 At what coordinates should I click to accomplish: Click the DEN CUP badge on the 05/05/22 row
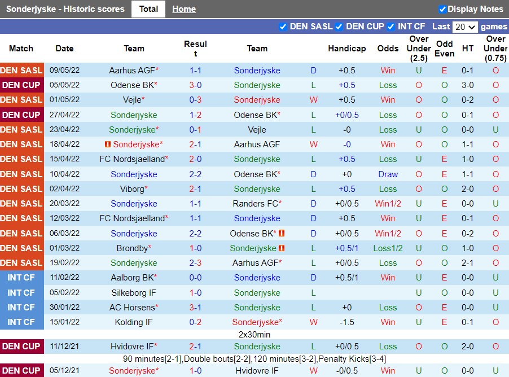(x=21, y=85)
